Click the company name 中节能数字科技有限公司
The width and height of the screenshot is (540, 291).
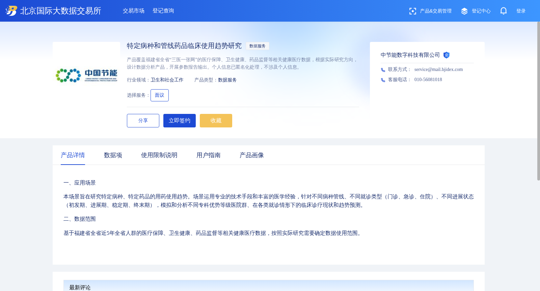410,55
